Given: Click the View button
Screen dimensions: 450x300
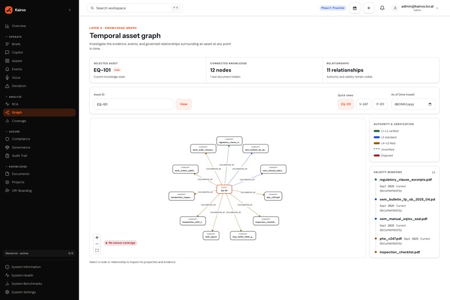Looking at the screenshot, I should point(184,104).
